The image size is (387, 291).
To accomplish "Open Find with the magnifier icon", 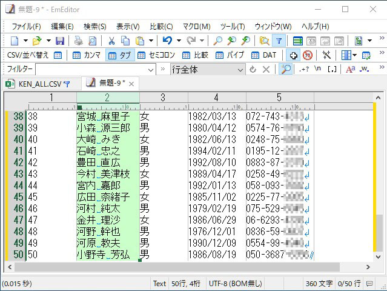I will click(217, 41).
